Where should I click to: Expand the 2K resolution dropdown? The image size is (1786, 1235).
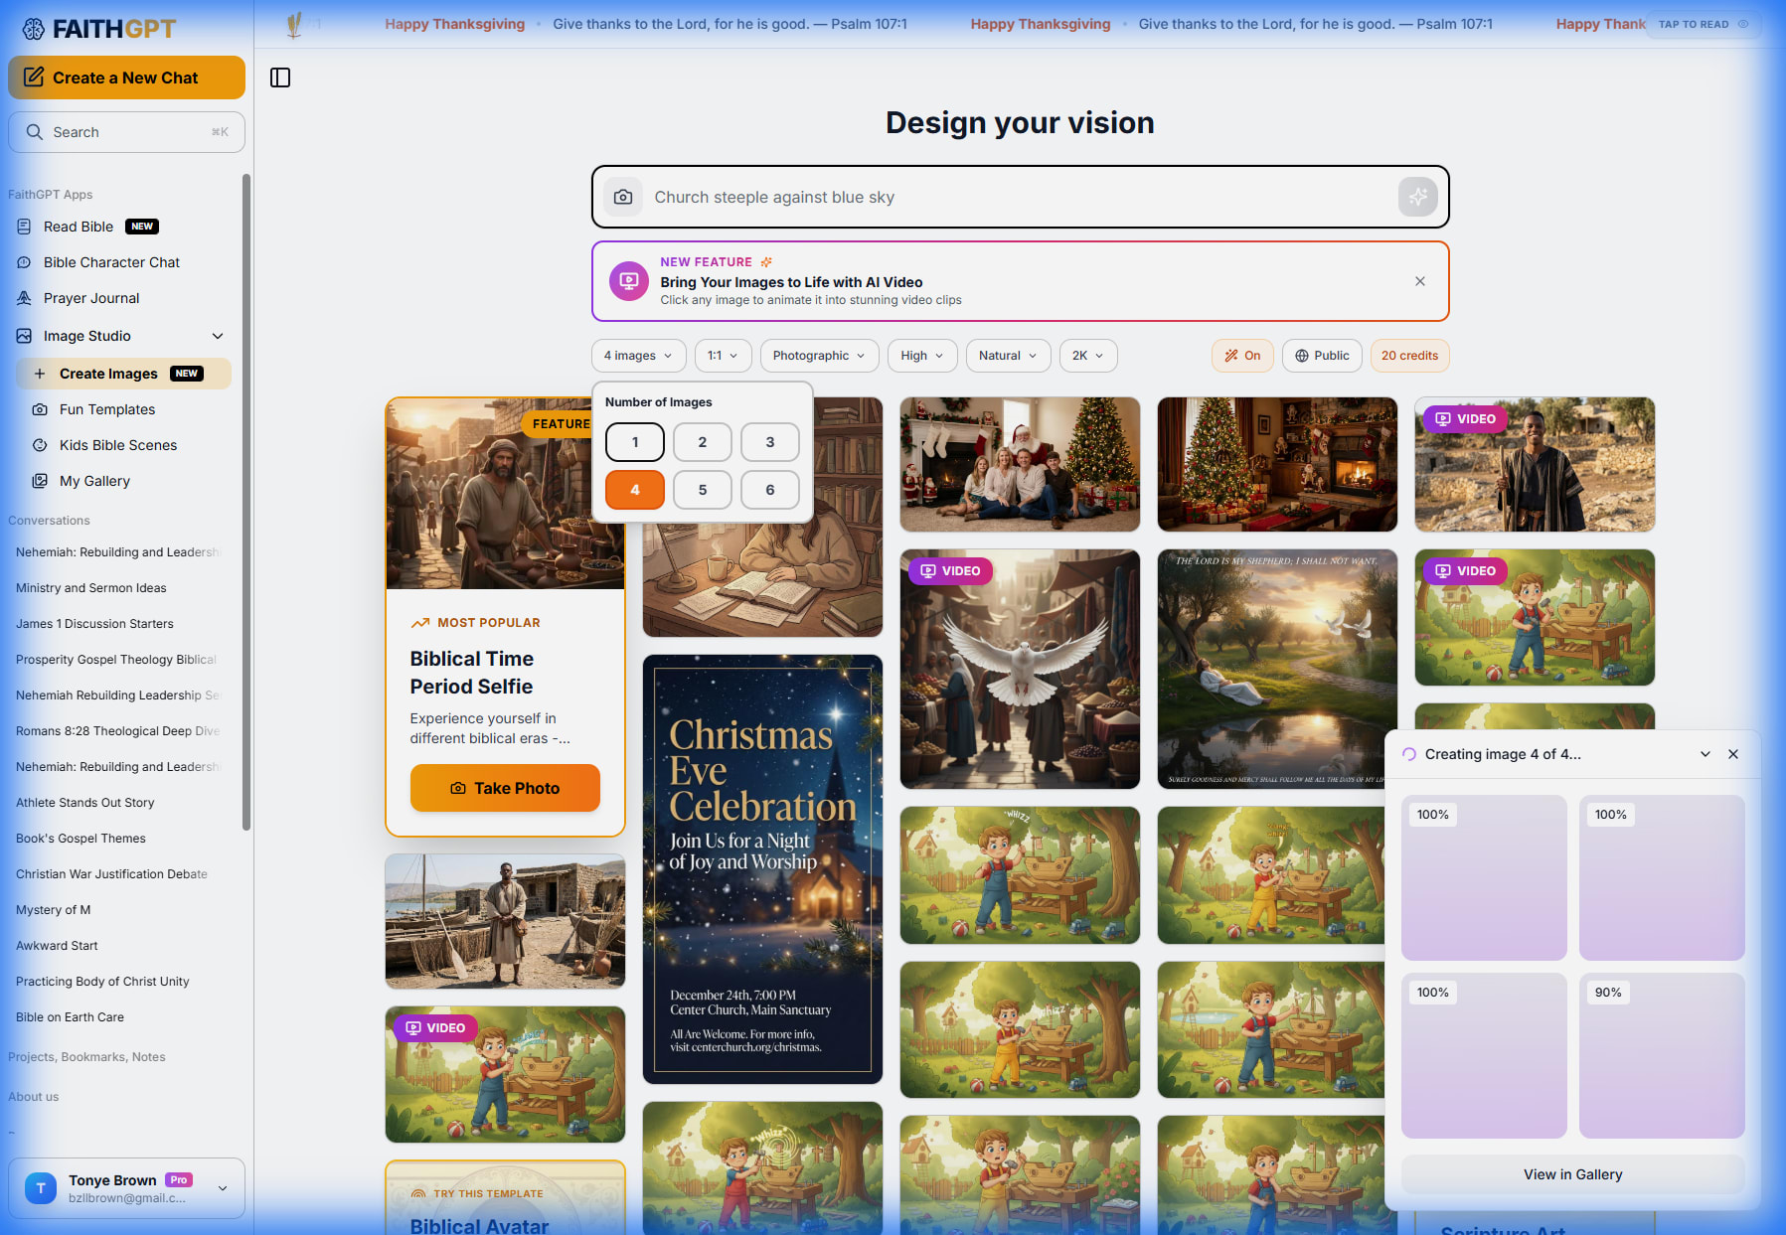[1087, 355]
